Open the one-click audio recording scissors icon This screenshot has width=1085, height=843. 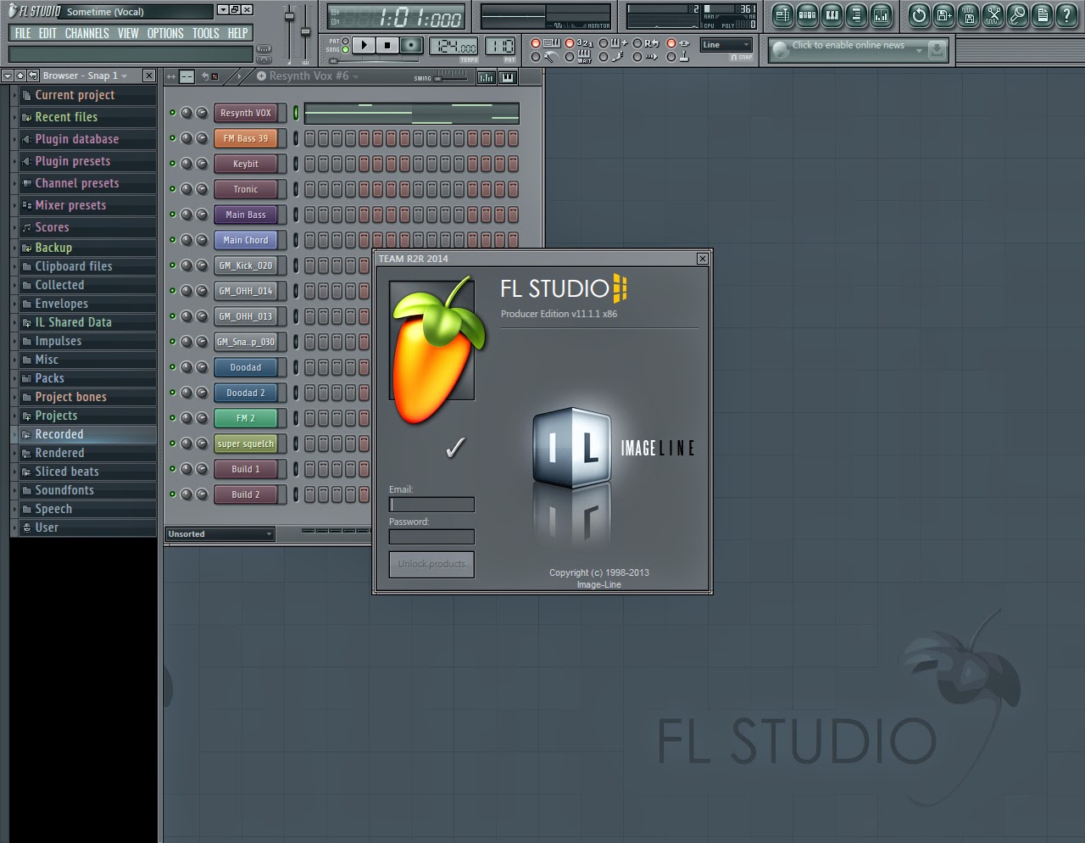pyautogui.click(x=993, y=14)
